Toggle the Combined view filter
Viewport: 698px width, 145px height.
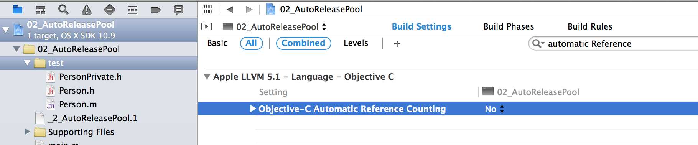[x=303, y=43]
